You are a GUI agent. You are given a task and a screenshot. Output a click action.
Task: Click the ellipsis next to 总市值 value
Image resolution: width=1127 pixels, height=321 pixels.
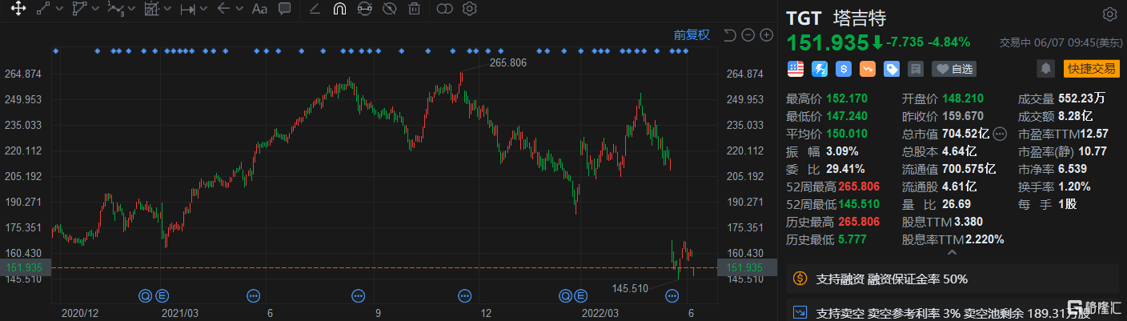[x=1001, y=134]
